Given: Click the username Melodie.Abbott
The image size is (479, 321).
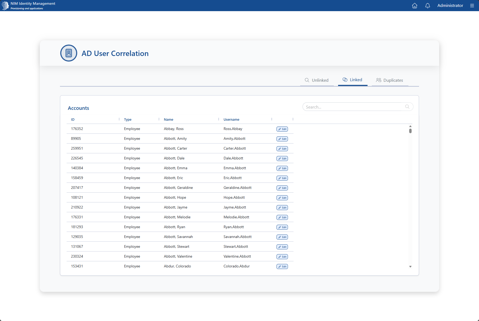Looking at the screenshot, I should 236,217.
